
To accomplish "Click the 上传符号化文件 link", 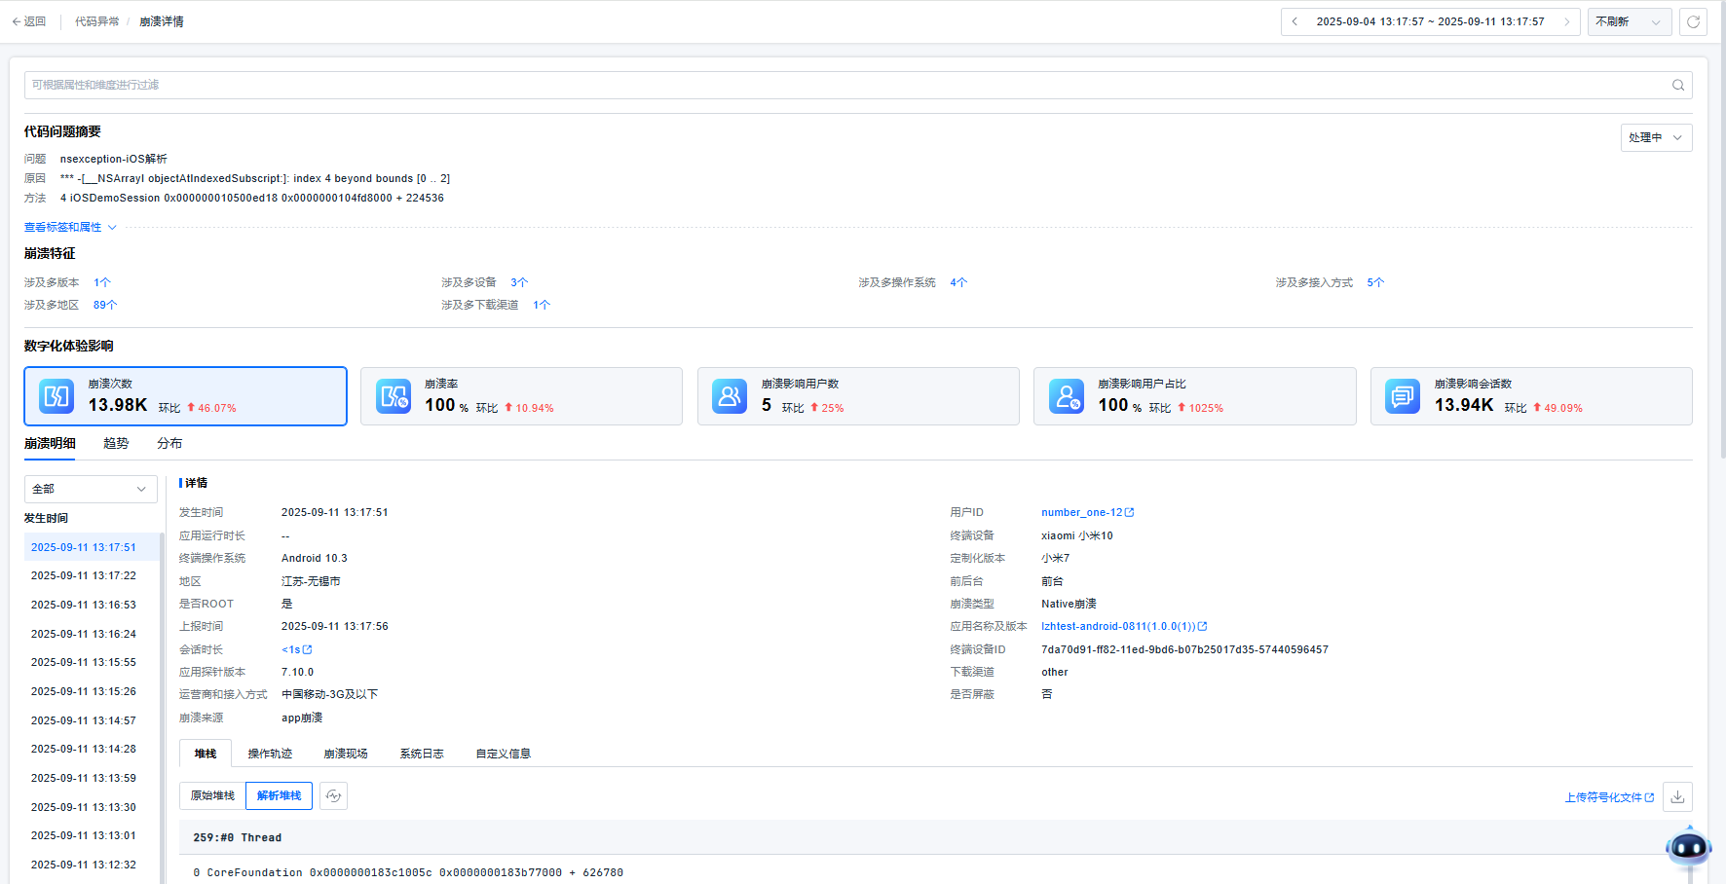I will coord(1609,797).
